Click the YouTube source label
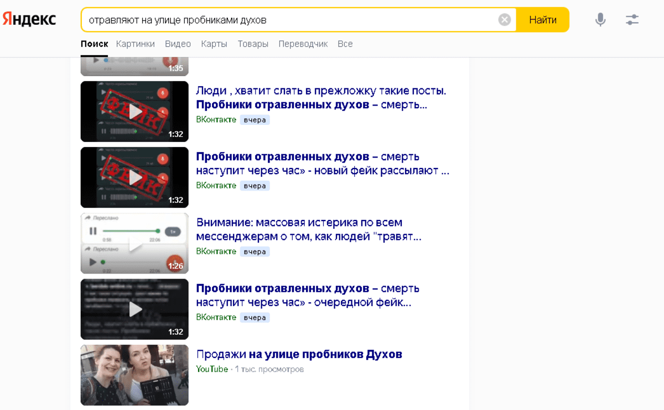Viewport: 664px width, 410px height. [x=212, y=369]
